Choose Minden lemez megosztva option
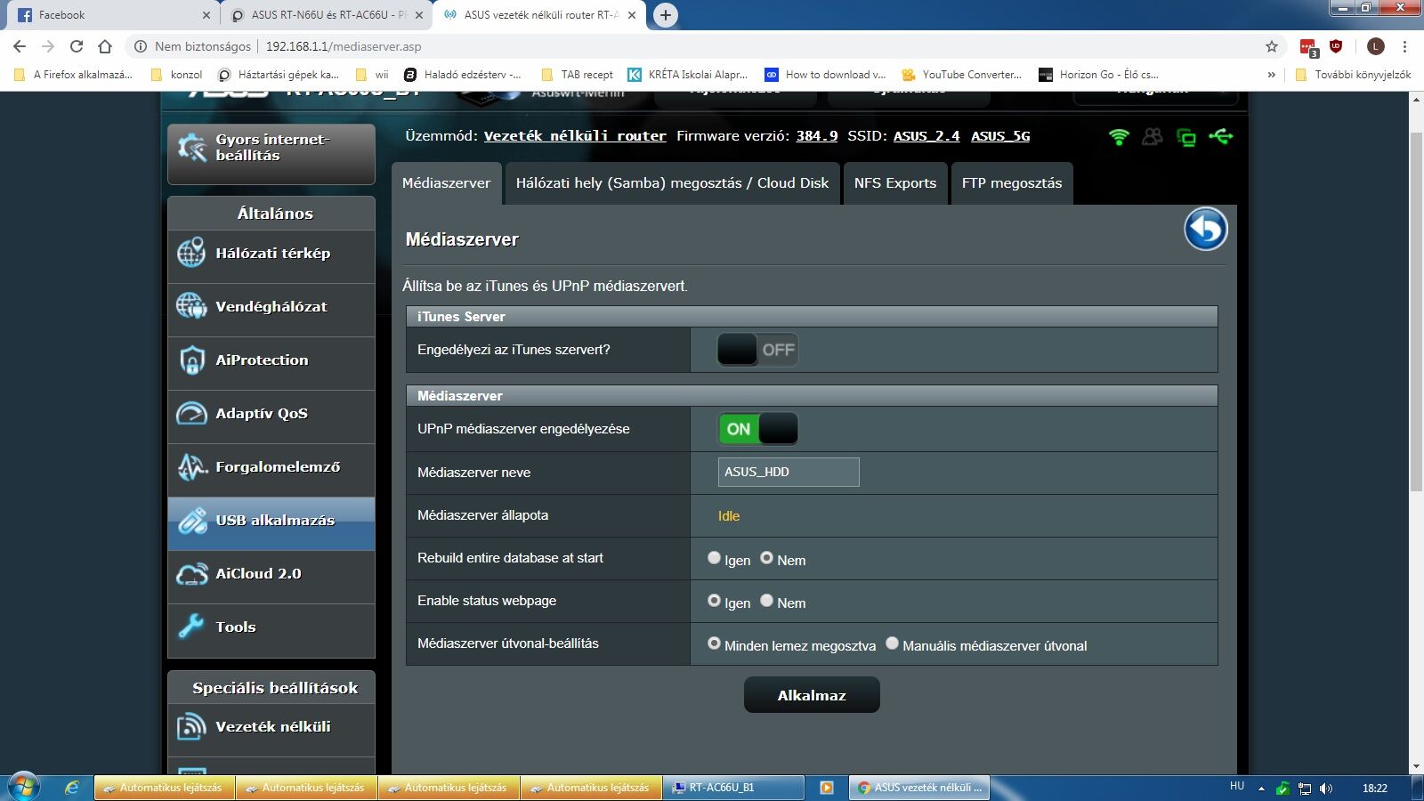 (x=714, y=643)
